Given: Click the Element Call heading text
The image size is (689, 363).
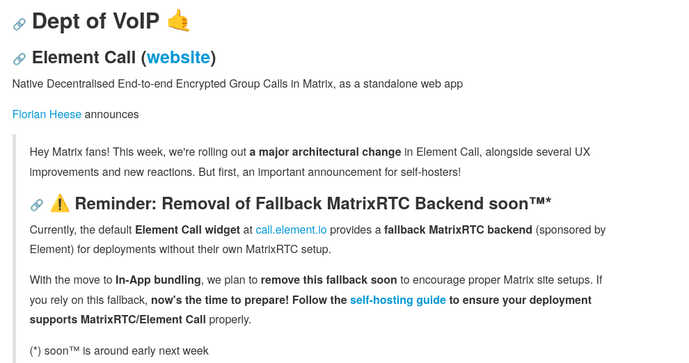Looking at the screenshot, I should pyautogui.click(x=85, y=57).
